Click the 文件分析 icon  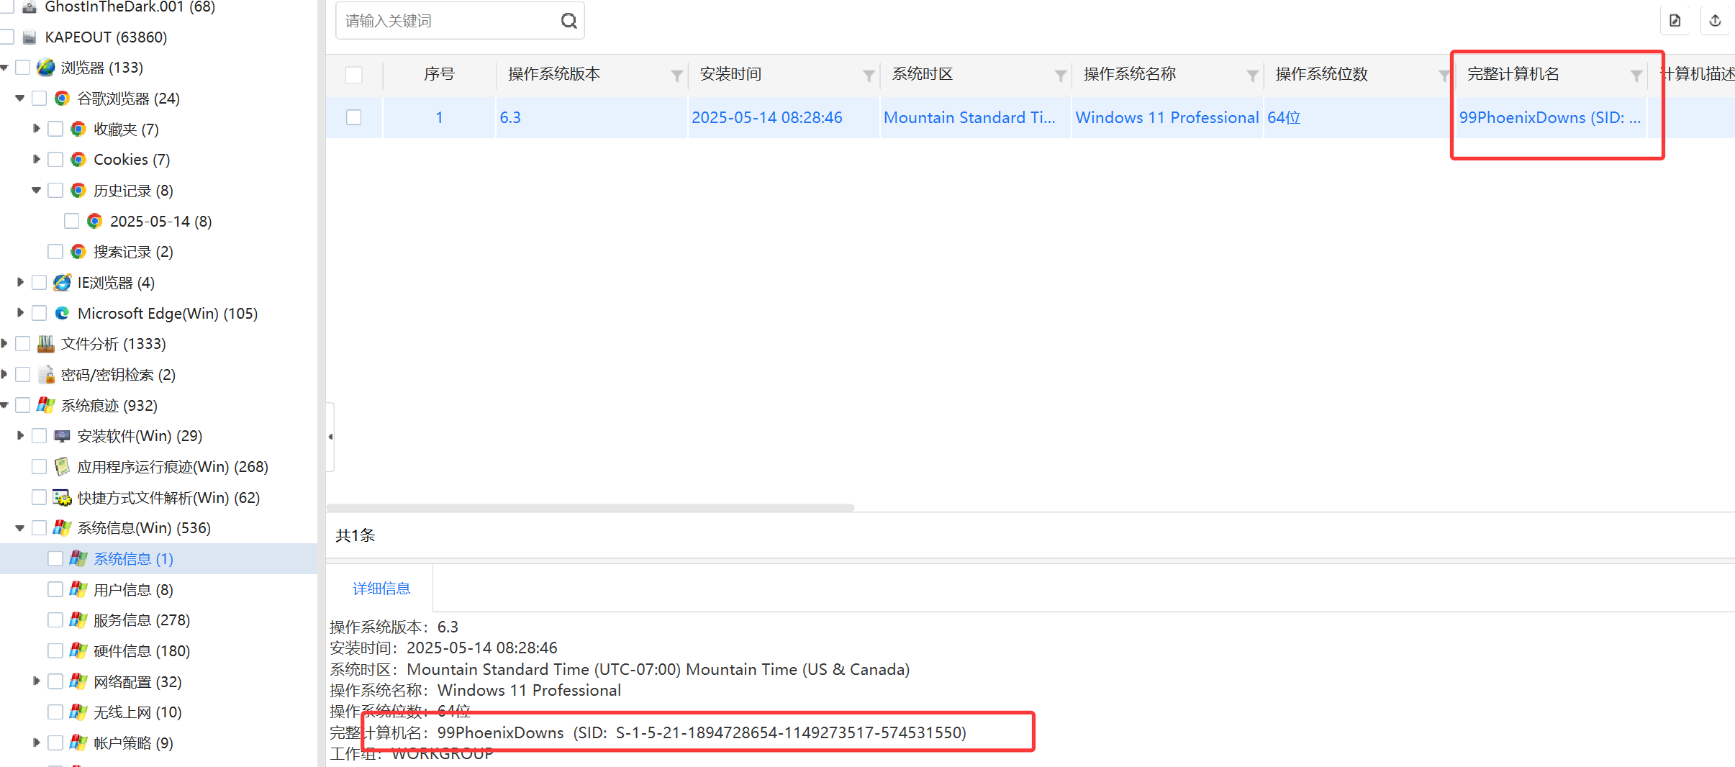pos(45,344)
